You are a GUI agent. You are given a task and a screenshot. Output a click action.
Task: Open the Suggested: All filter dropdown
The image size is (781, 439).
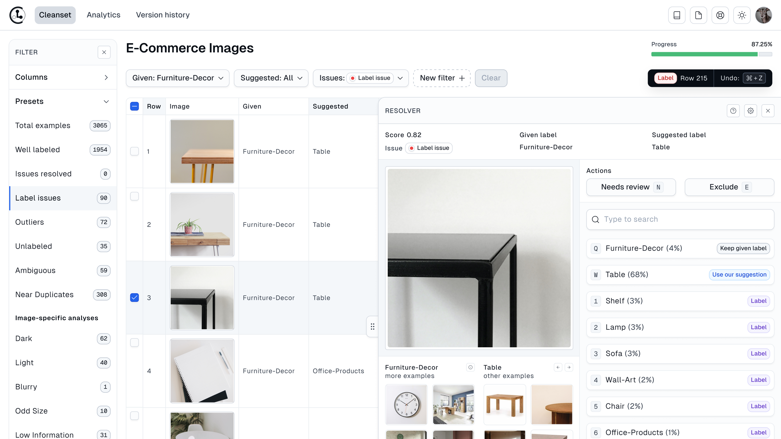coord(271,78)
